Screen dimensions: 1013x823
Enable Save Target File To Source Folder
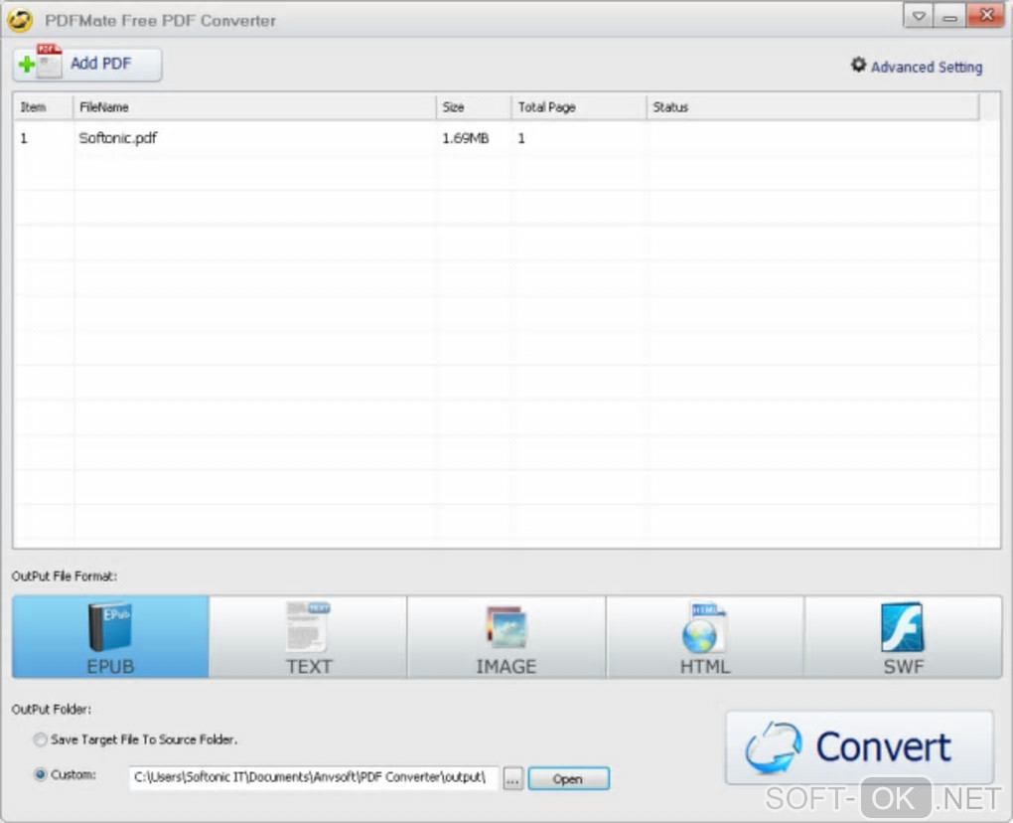point(40,740)
